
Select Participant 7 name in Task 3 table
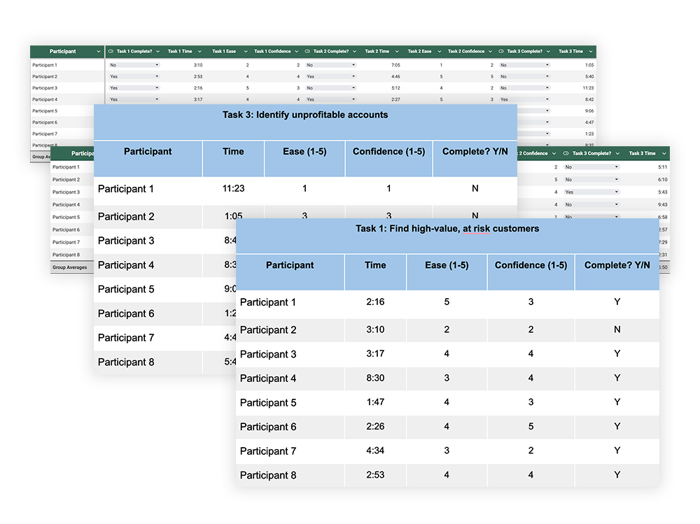click(126, 338)
